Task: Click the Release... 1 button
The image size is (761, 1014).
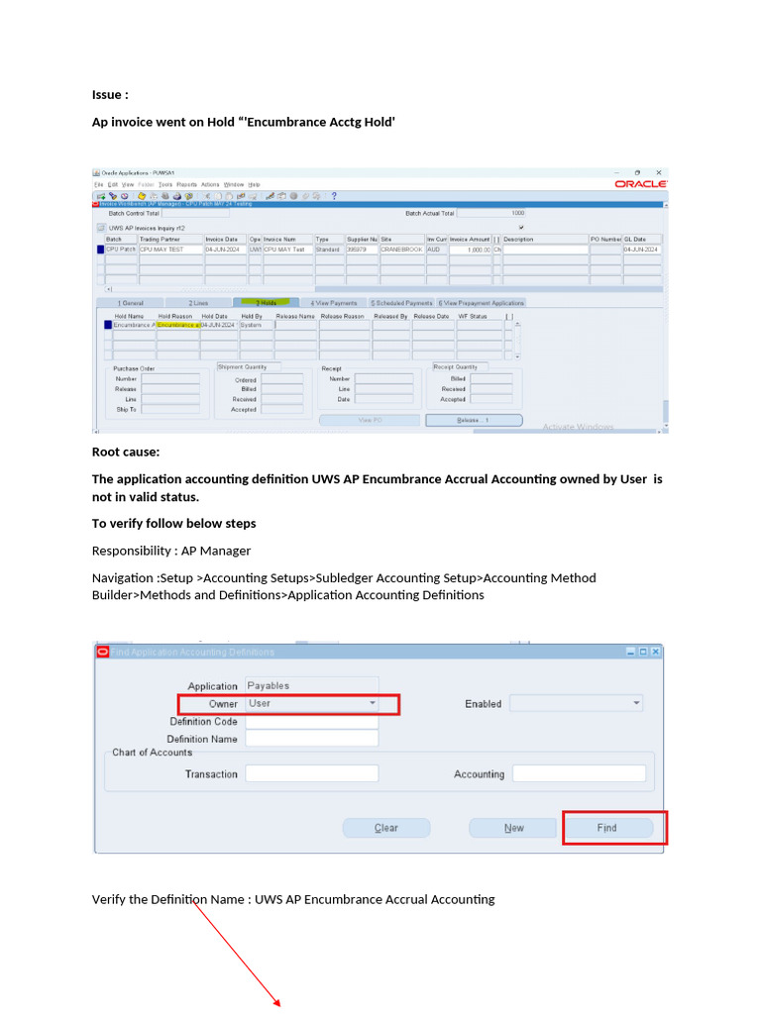Action: (x=474, y=420)
